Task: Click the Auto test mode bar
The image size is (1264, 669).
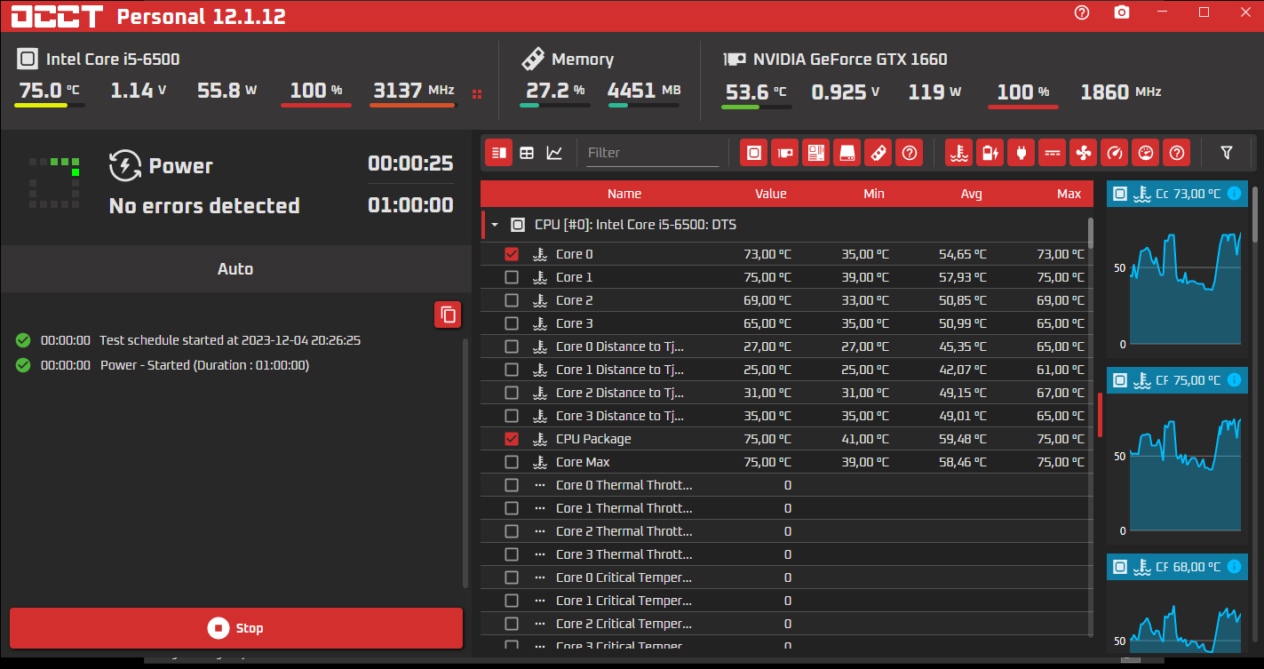Action: [235, 268]
